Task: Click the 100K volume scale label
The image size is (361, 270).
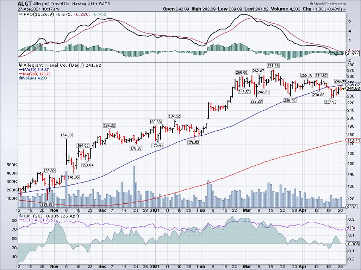Action: pyautogui.click(x=12, y=198)
